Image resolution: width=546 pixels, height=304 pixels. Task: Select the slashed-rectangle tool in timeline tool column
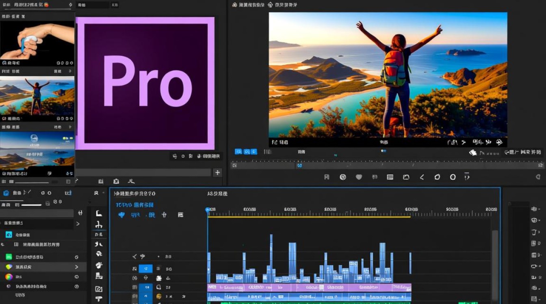[x=99, y=289]
